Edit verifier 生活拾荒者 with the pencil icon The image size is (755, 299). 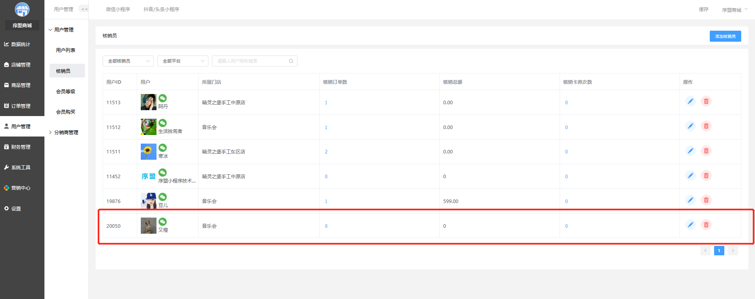(690, 126)
